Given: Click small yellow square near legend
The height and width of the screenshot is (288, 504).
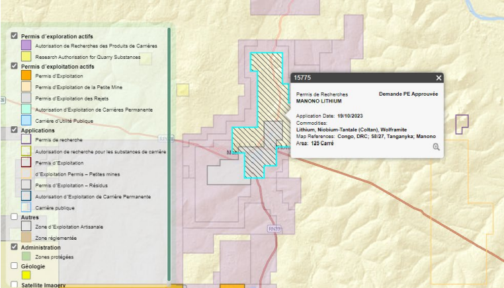Looking at the screenshot, I should click(x=183, y=90).
